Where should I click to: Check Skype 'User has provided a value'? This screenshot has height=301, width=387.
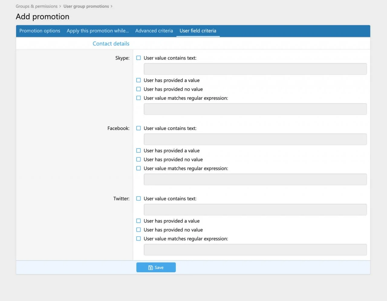coord(138,80)
